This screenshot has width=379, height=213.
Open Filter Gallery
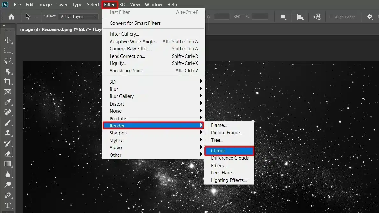coord(154,34)
